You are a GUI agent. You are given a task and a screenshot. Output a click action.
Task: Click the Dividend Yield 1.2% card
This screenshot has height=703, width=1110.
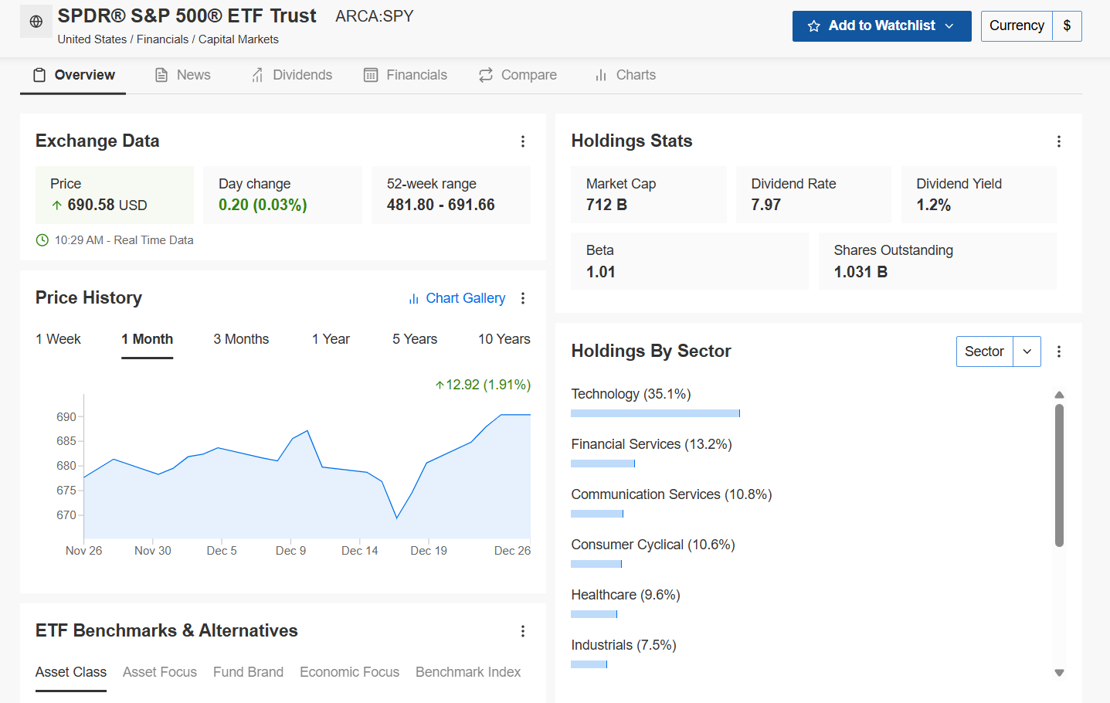point(979,195)
